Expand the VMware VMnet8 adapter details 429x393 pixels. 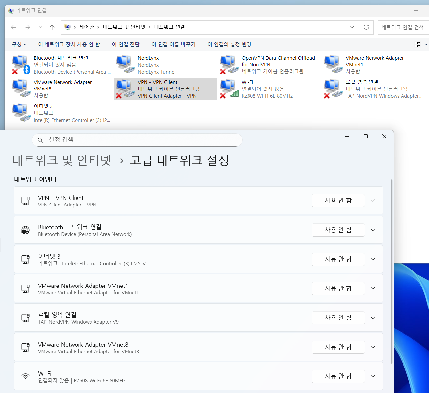click(x=373, y=347)
